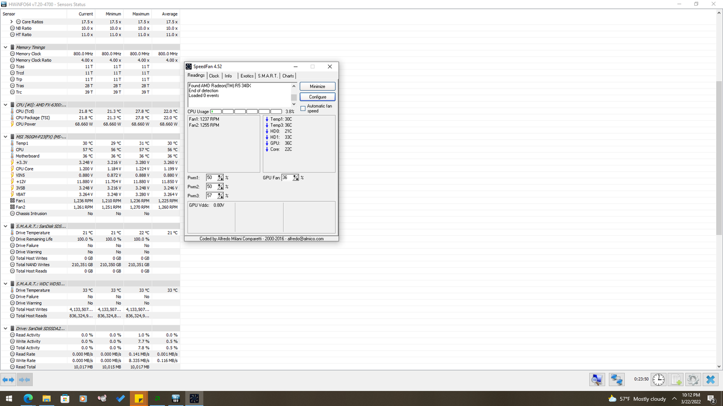Click the CPU Usage bar in SpeedFan

pyautogui.click(x=246, y=112)
